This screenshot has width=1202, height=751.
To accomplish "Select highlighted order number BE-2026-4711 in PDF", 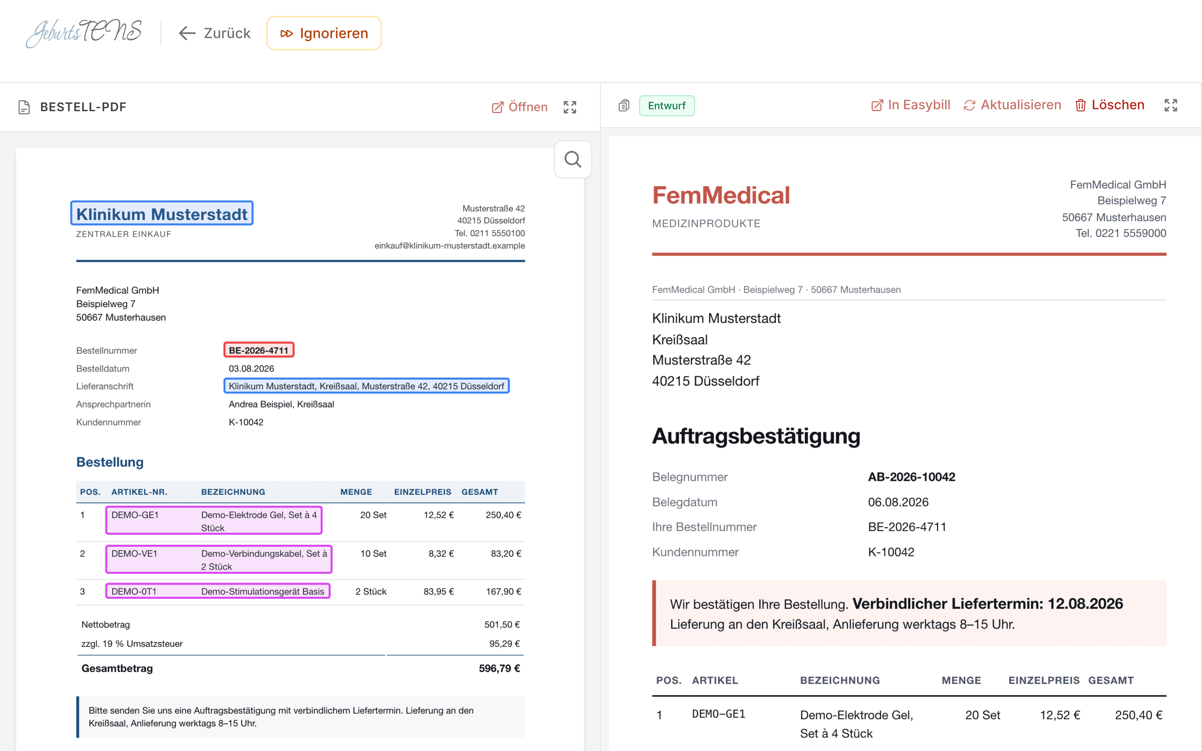I will (x=259, y=350).
